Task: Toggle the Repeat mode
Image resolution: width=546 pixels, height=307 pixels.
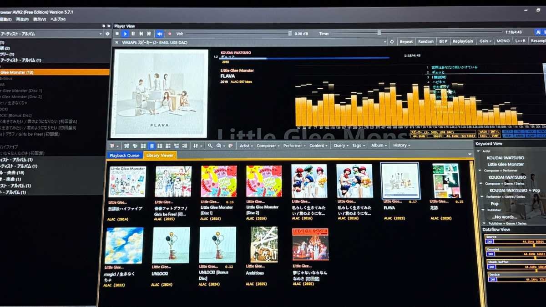Action: coord(406,41)
